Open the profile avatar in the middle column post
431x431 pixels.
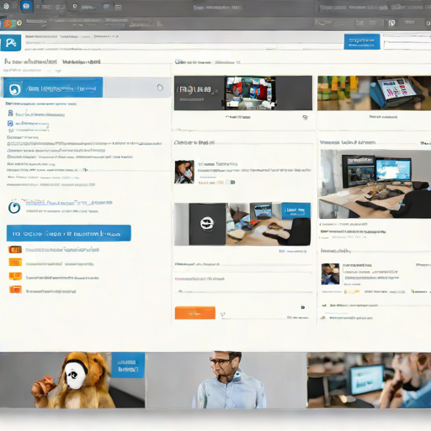coord(184,172)
